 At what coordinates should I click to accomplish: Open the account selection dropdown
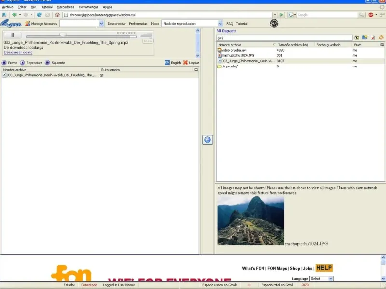[x=101, y=24]
